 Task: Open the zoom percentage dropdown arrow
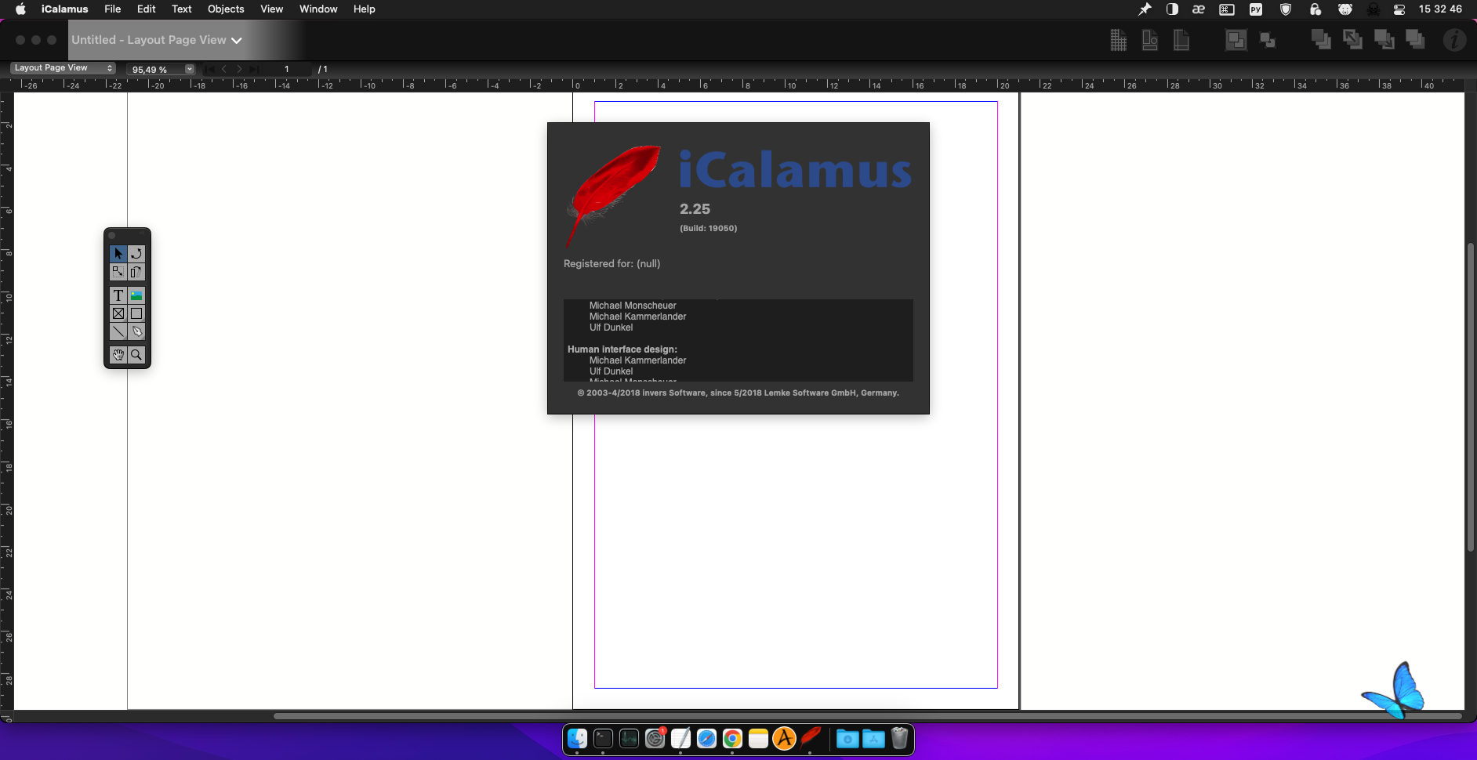(190, 69)
